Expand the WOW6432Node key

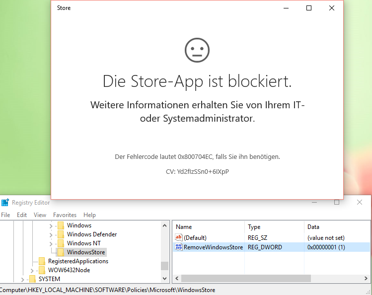point(32,271)
